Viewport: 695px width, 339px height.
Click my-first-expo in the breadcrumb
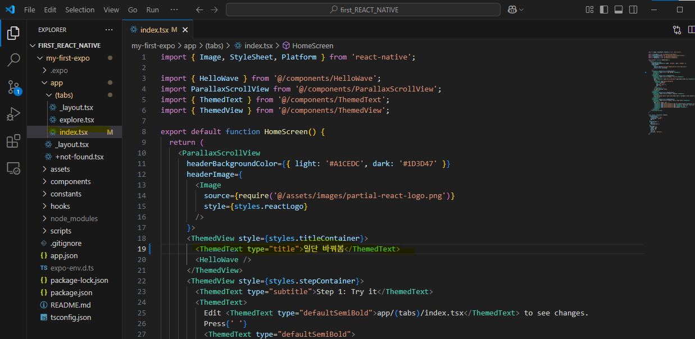point(153,45)
